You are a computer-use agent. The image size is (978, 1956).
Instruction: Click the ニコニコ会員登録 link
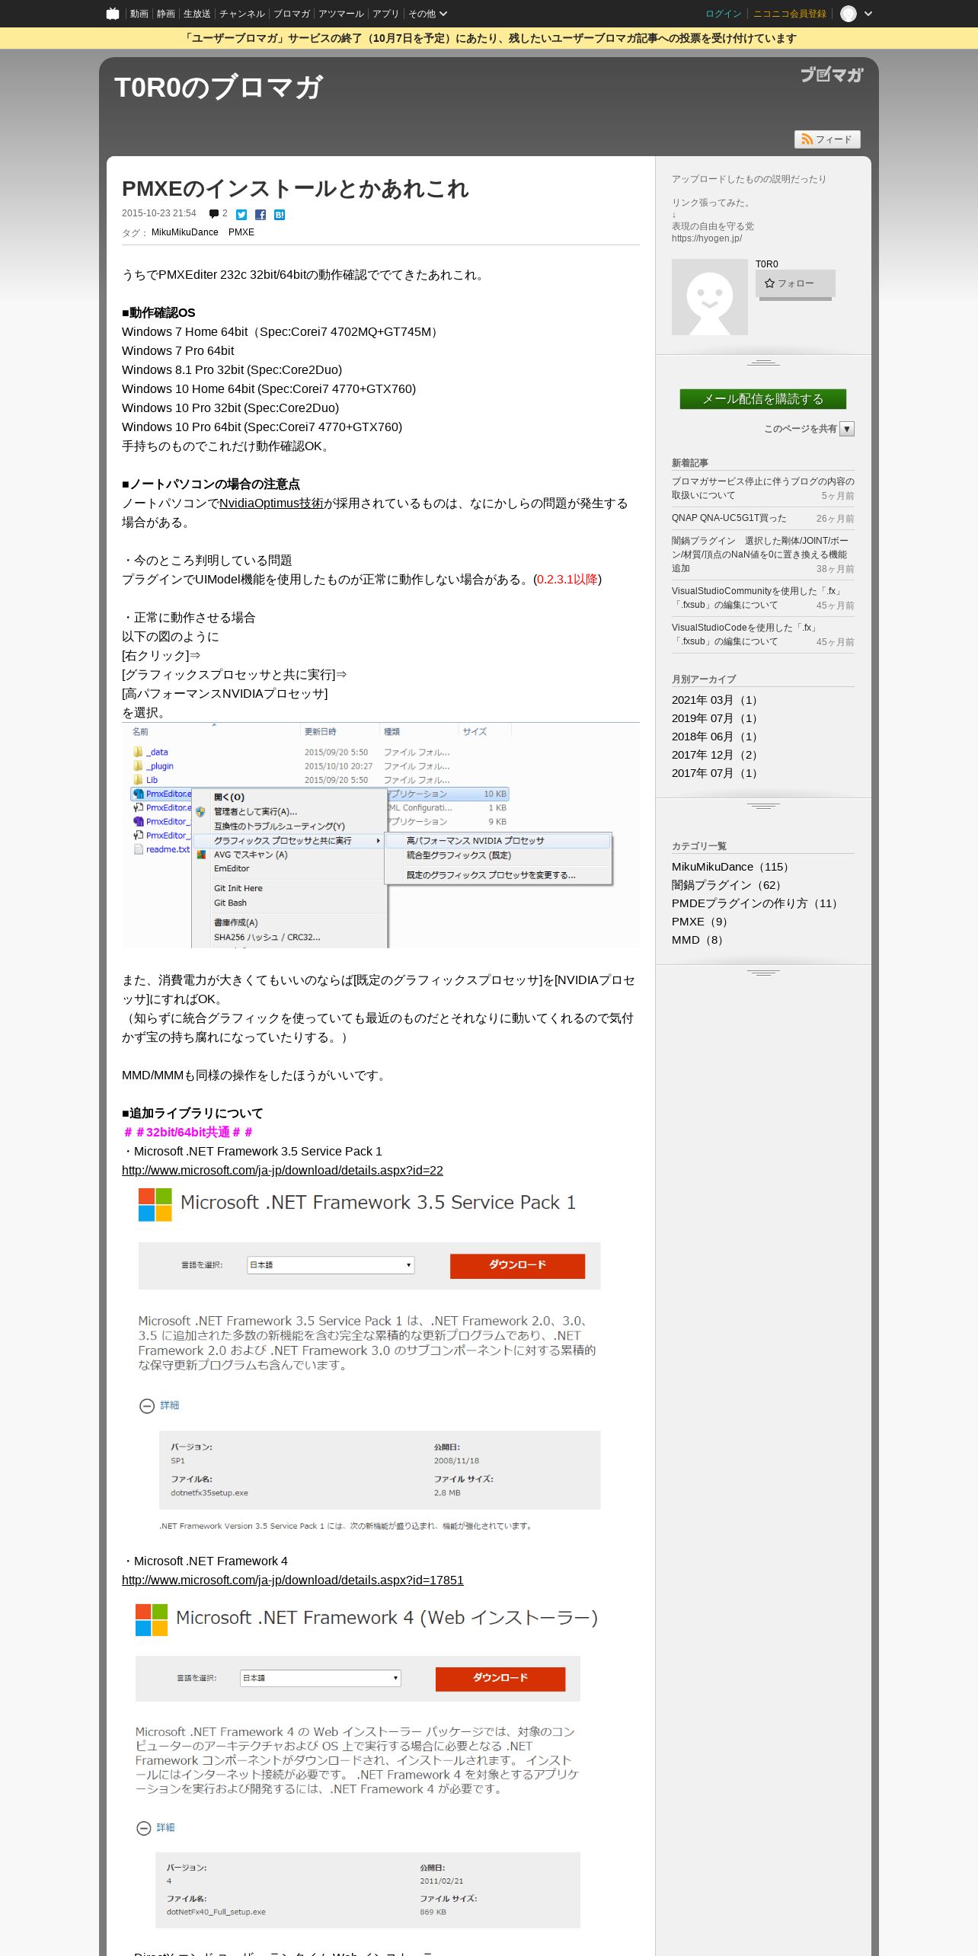coord(790,14)
